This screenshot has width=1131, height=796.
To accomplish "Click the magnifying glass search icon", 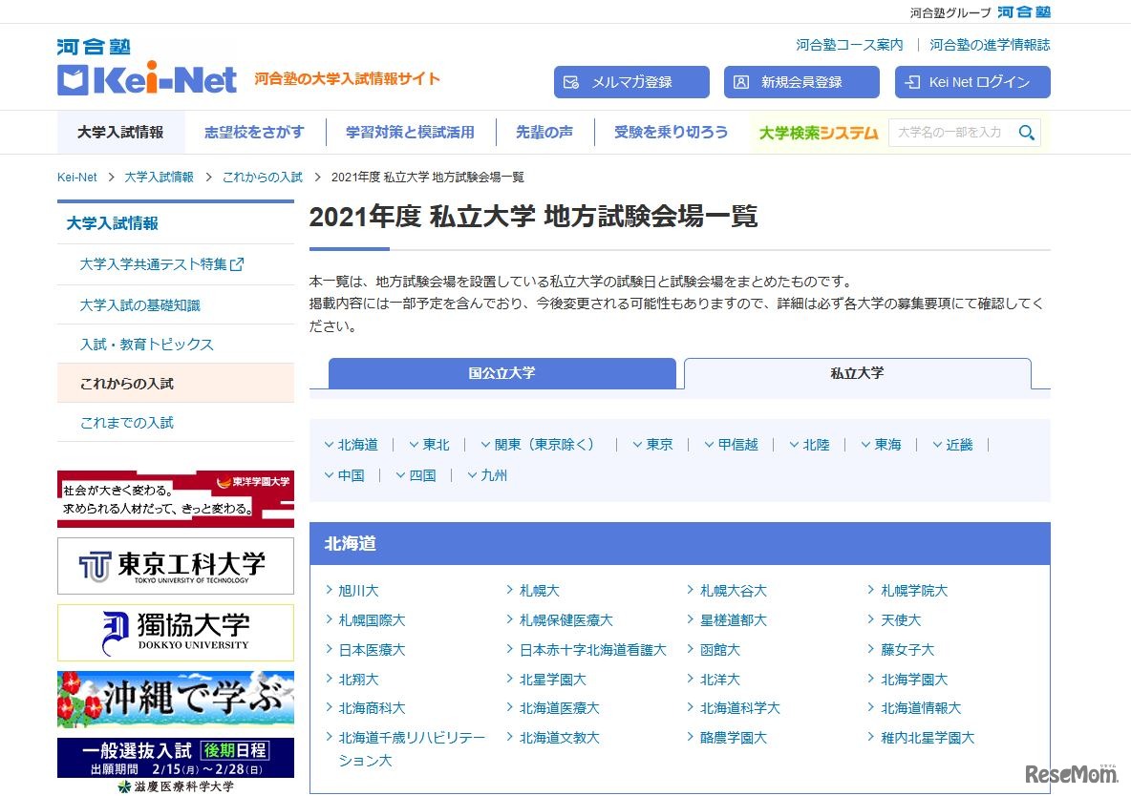I will 1027,133.
